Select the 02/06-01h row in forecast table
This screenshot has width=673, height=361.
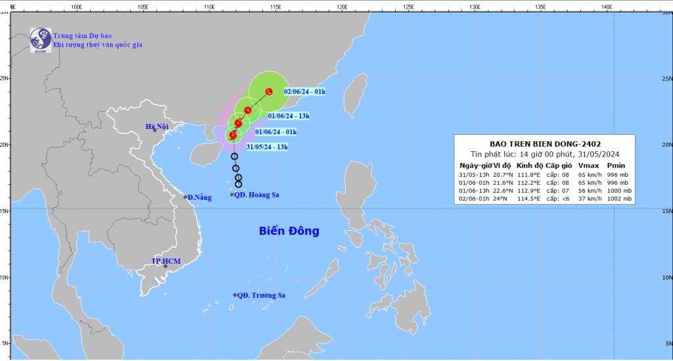click(x=545, y=199)
